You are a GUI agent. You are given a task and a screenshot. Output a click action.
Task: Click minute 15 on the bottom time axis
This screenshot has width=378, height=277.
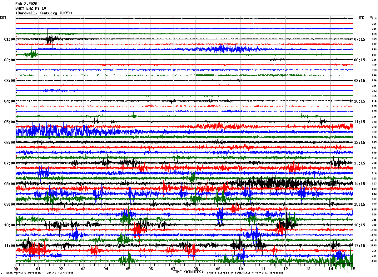[x=353, y=269]
